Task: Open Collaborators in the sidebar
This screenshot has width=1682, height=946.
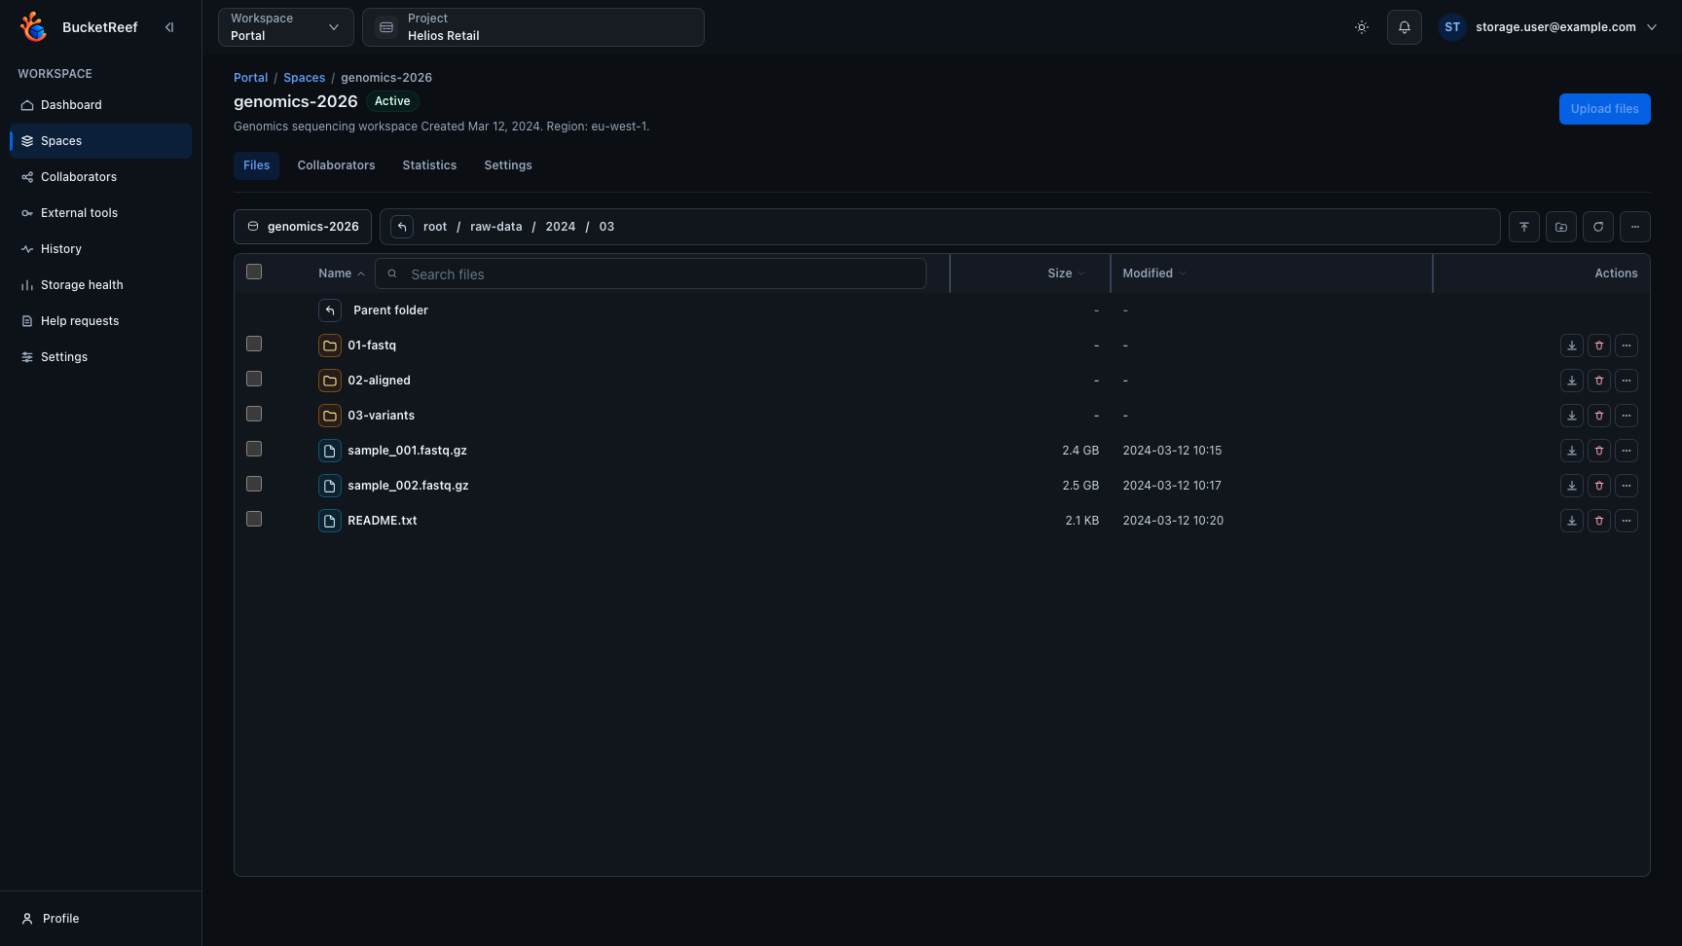Action: (100, 177)
